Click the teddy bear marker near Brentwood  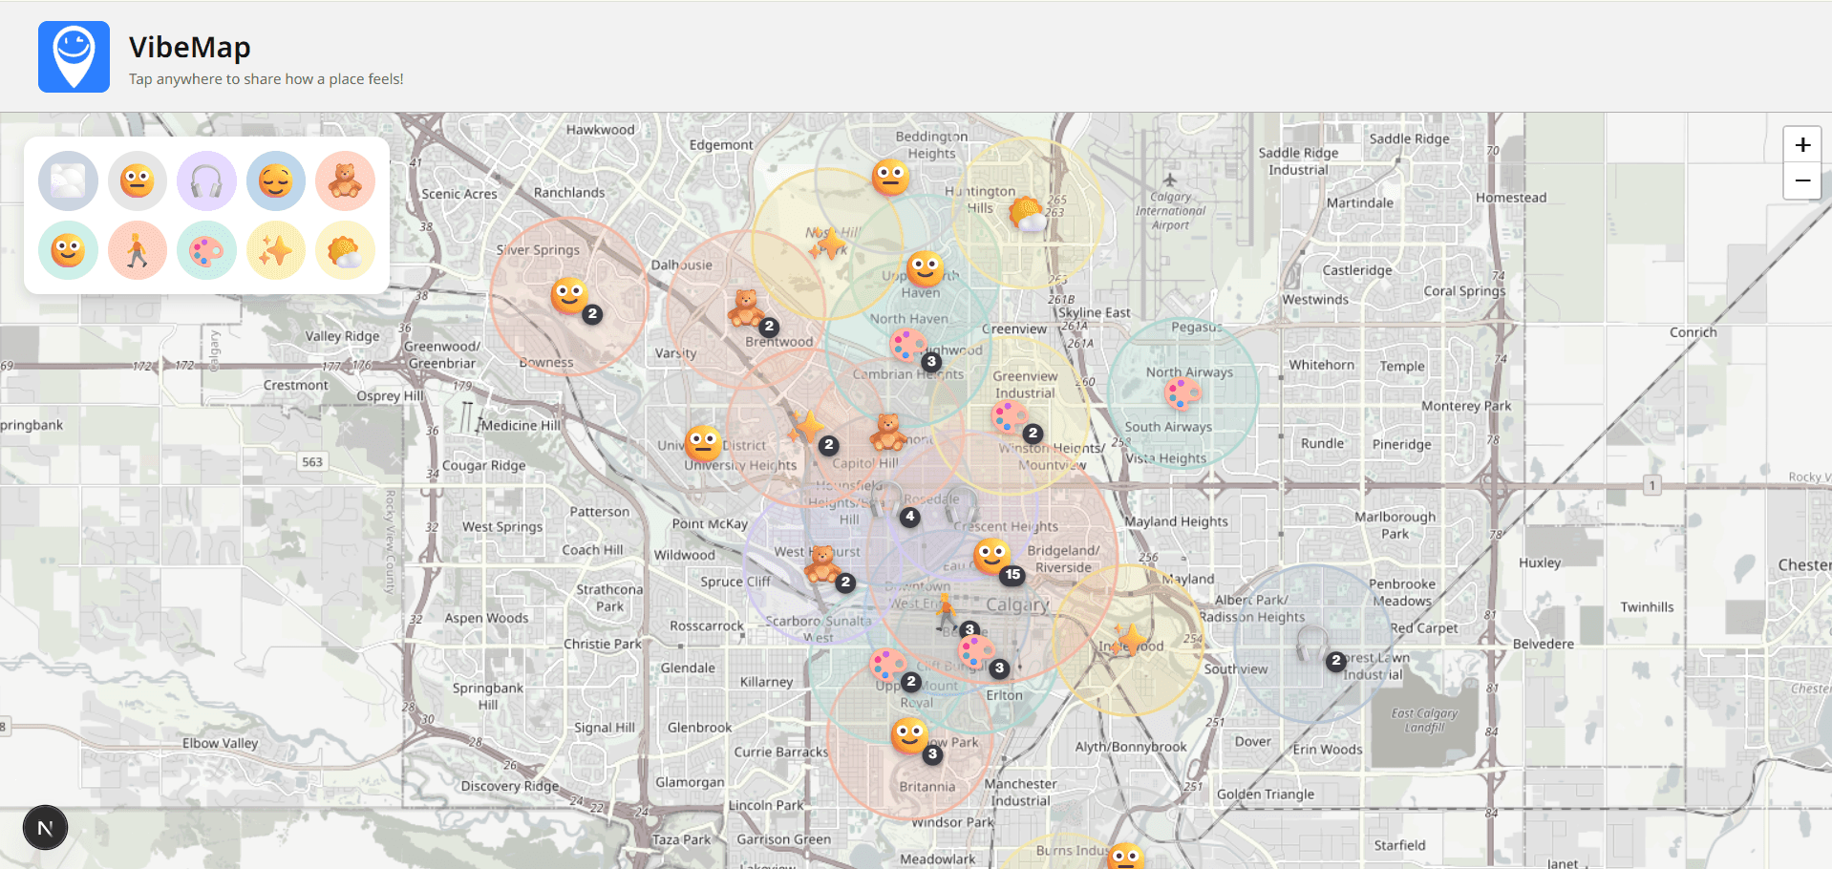(746, 309)
